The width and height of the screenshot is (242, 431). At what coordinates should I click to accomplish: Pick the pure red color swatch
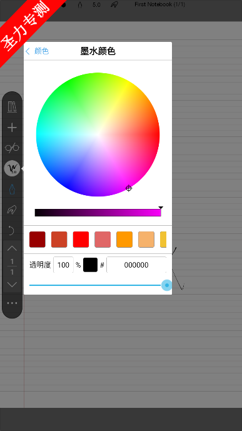pos(81,240)
